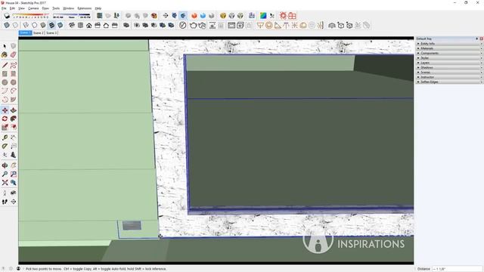The image size is (484, 272).
Task: Choose the Zoom magnifier tool
Action: coord(5,175)
